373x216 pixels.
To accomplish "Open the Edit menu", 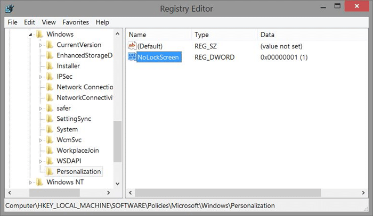I will [x=29, y=22].
